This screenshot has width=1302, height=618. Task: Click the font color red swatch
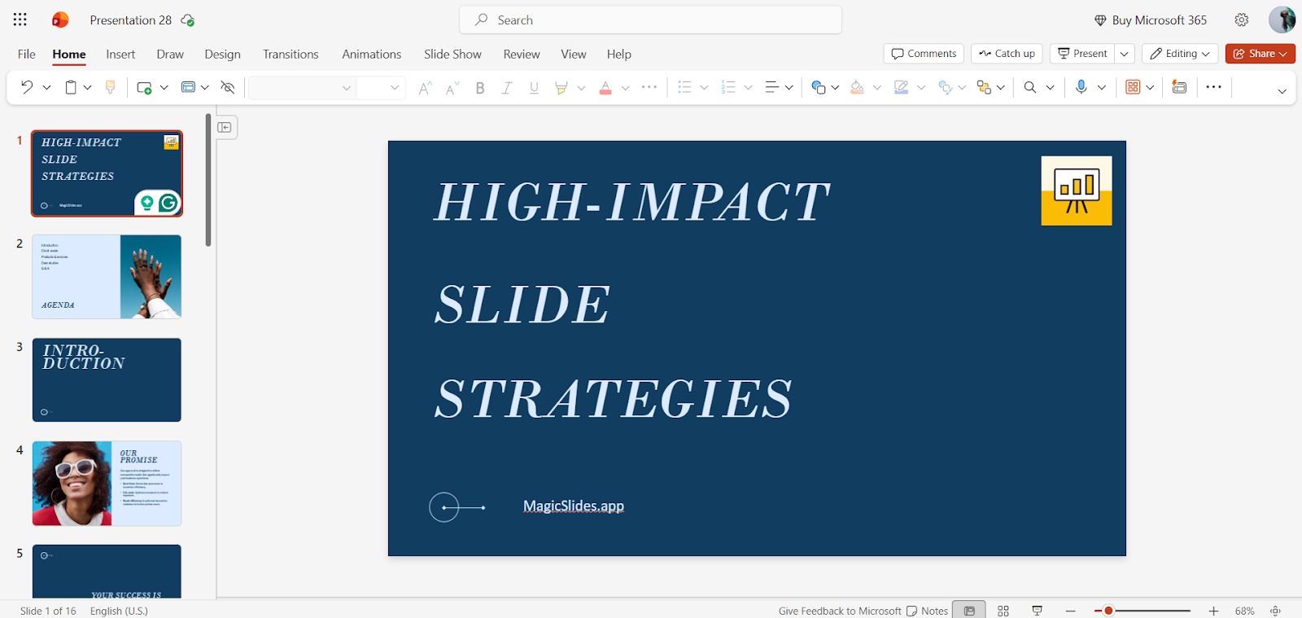605,88
